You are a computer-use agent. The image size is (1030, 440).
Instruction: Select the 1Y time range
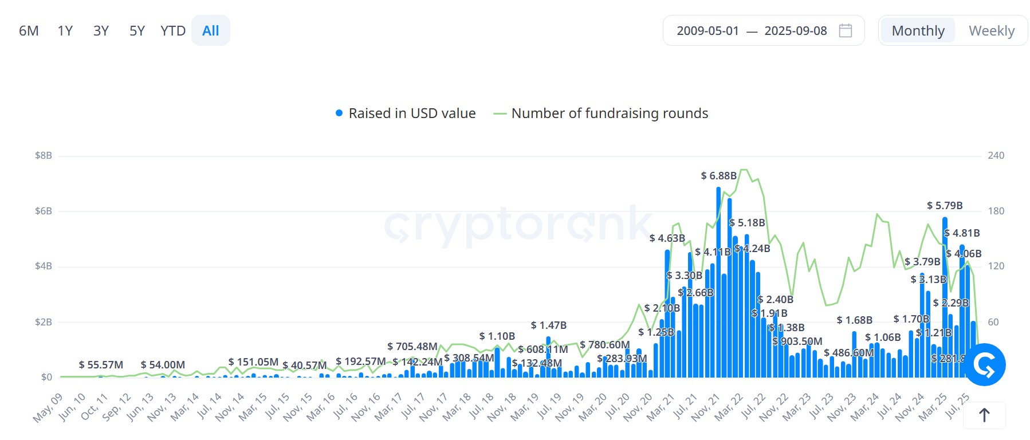tap(65, 31)
